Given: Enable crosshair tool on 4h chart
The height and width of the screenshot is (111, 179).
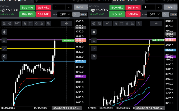Looking at the screenshot, I should point(94,32).
